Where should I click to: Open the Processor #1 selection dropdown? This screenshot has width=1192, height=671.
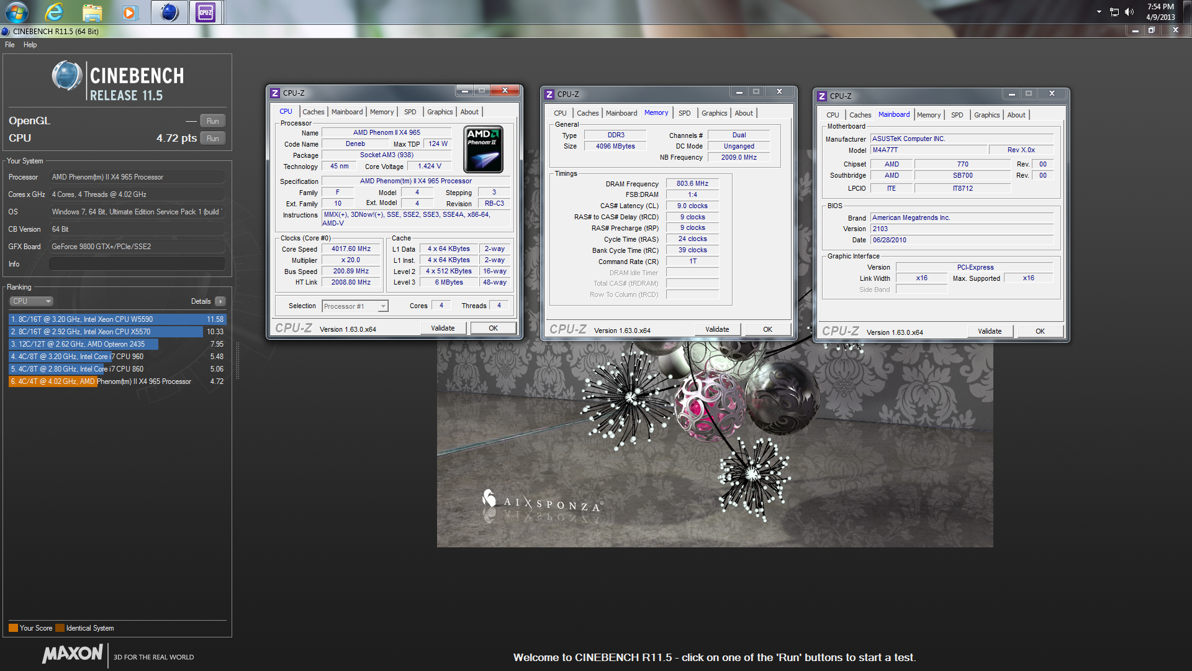tap(355, 306)
